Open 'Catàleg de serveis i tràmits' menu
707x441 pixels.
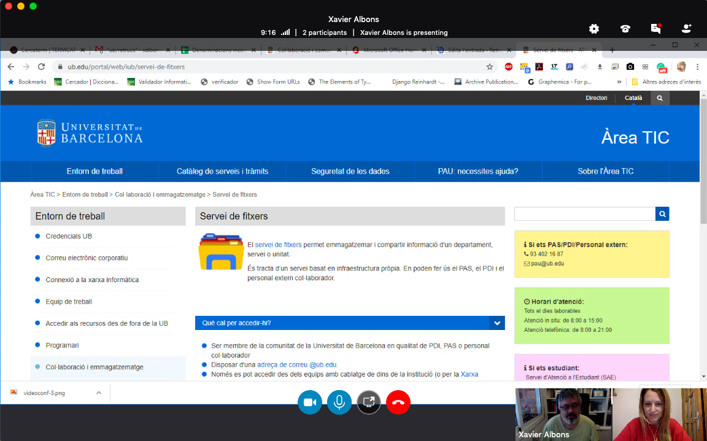tap(222, 172)
